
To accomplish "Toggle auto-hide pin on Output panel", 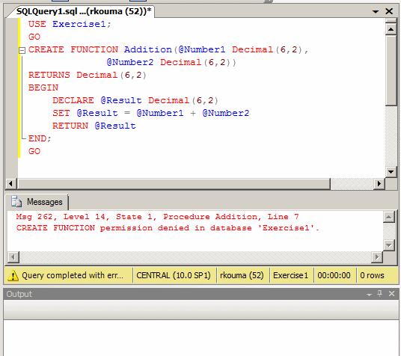I will (380, 294).
